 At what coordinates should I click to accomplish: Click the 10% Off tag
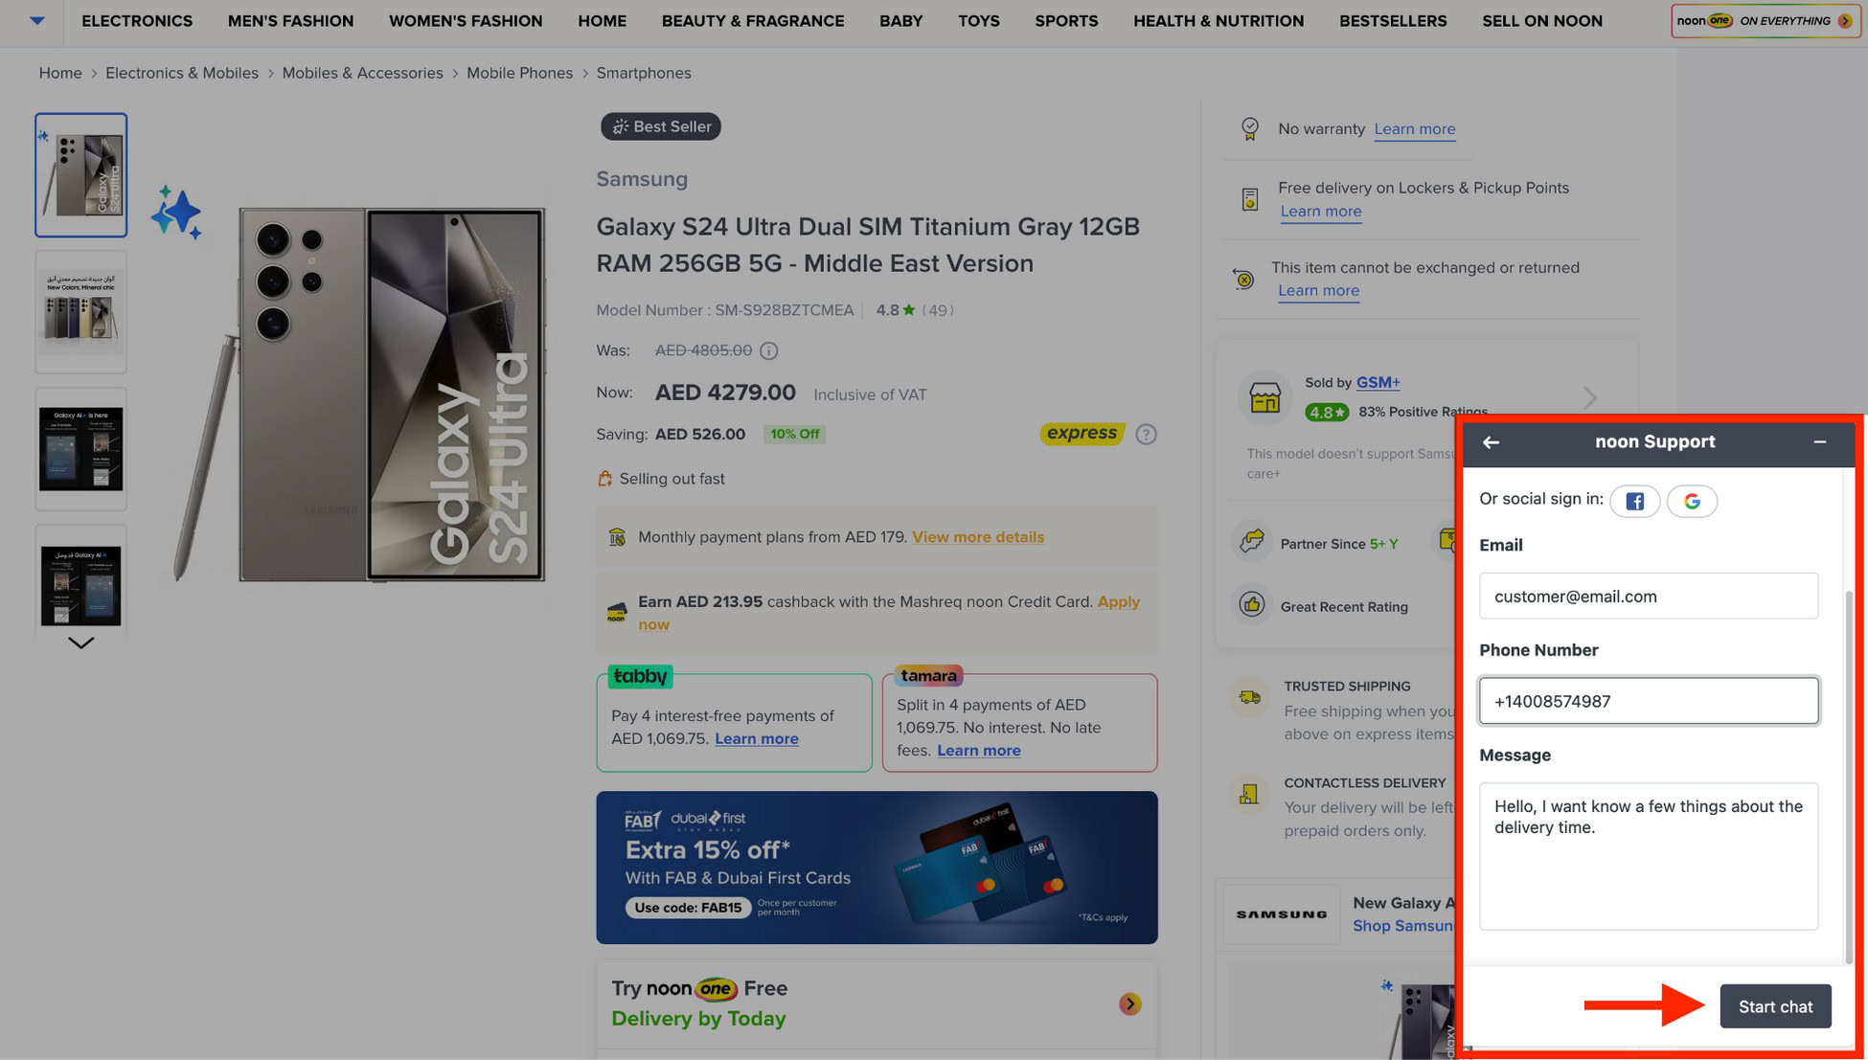[x=795, y=434]
